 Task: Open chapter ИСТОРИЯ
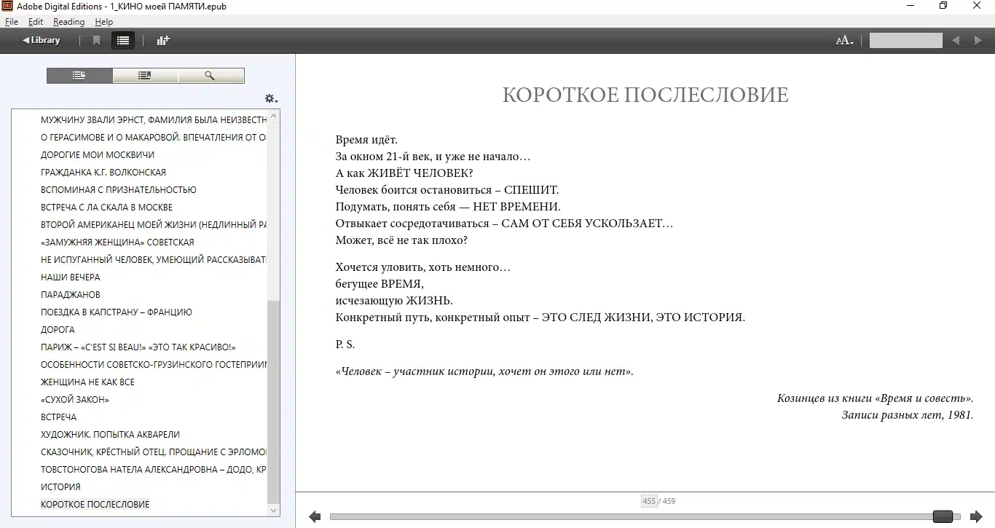60,486
